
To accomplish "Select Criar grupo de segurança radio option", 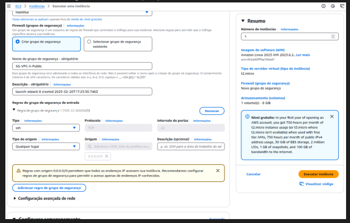I will point(18,42).
